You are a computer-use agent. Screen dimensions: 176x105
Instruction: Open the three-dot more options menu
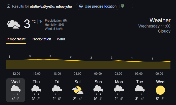tap(132, 6)
